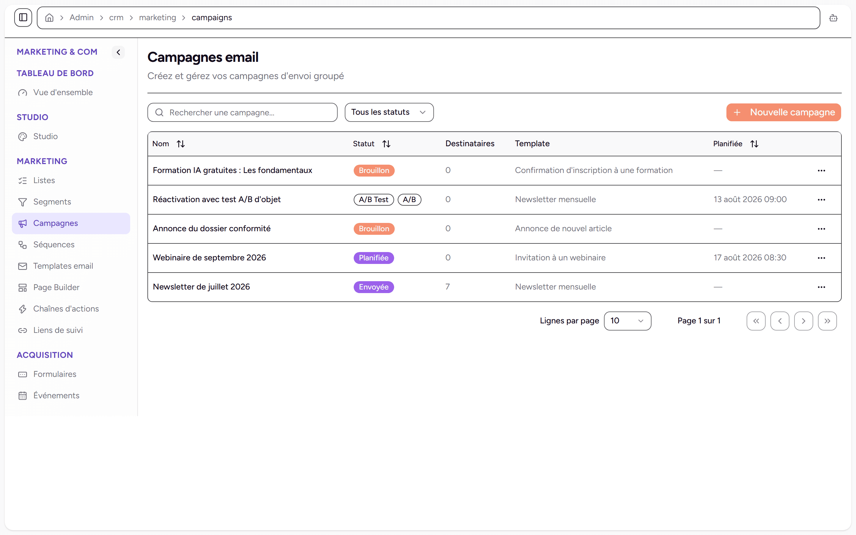
Task: Click the Listes checklist icon
Action: (23, 180)
